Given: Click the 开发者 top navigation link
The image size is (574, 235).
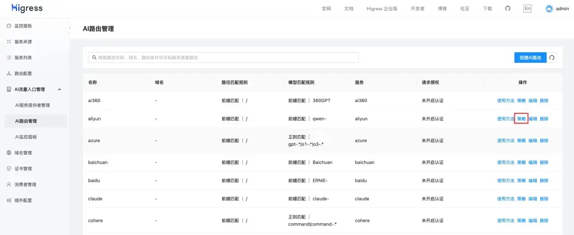Looking at the screenshot, I should [417, 9].
